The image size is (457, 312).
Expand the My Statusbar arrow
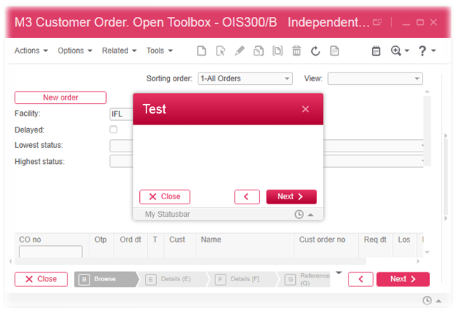coord(311,215)
